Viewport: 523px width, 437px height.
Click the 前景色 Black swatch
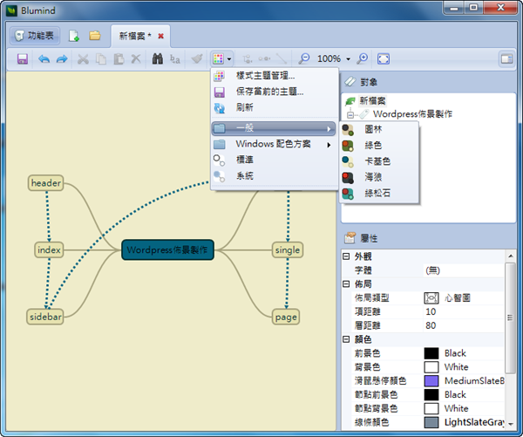[431, 353]
